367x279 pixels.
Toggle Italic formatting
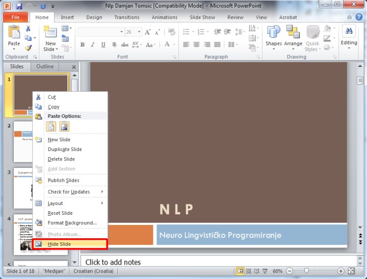pos(93,45)
